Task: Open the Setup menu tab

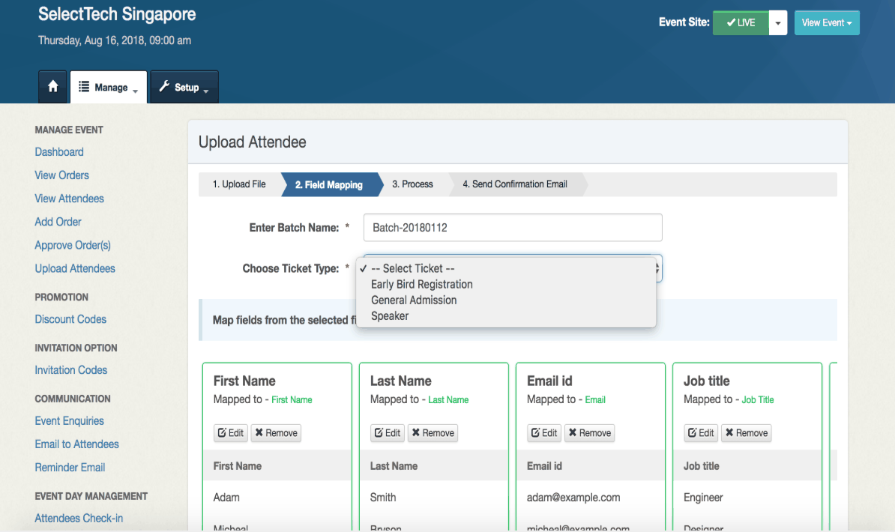Action: (184, 88)
